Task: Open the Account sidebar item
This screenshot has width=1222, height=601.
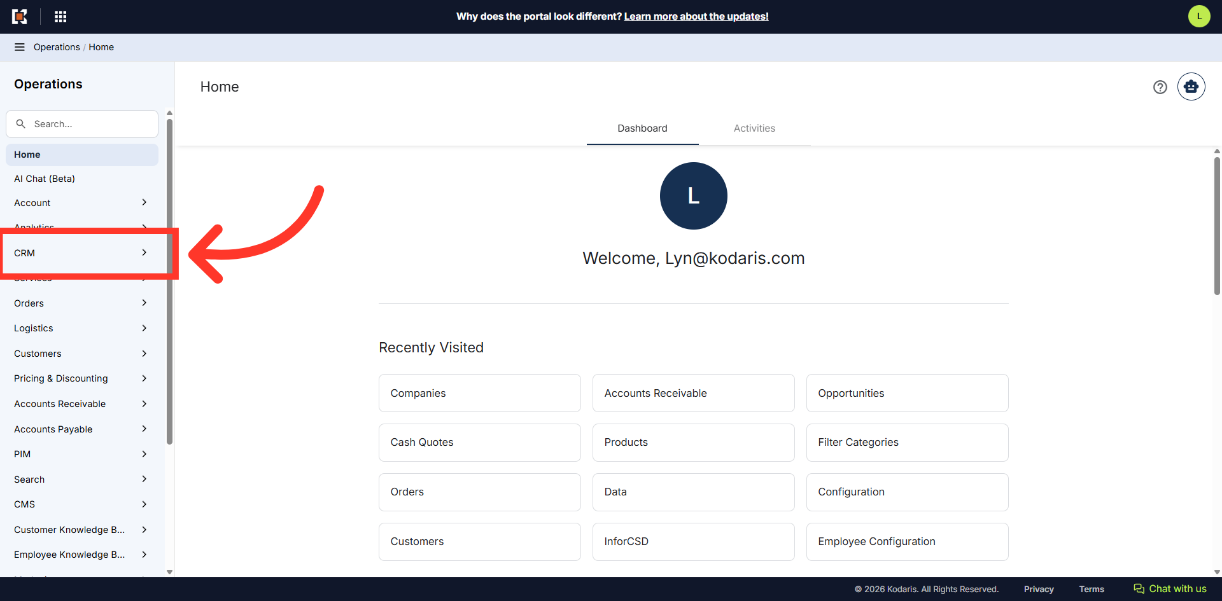Action: (x=82, y=203)
